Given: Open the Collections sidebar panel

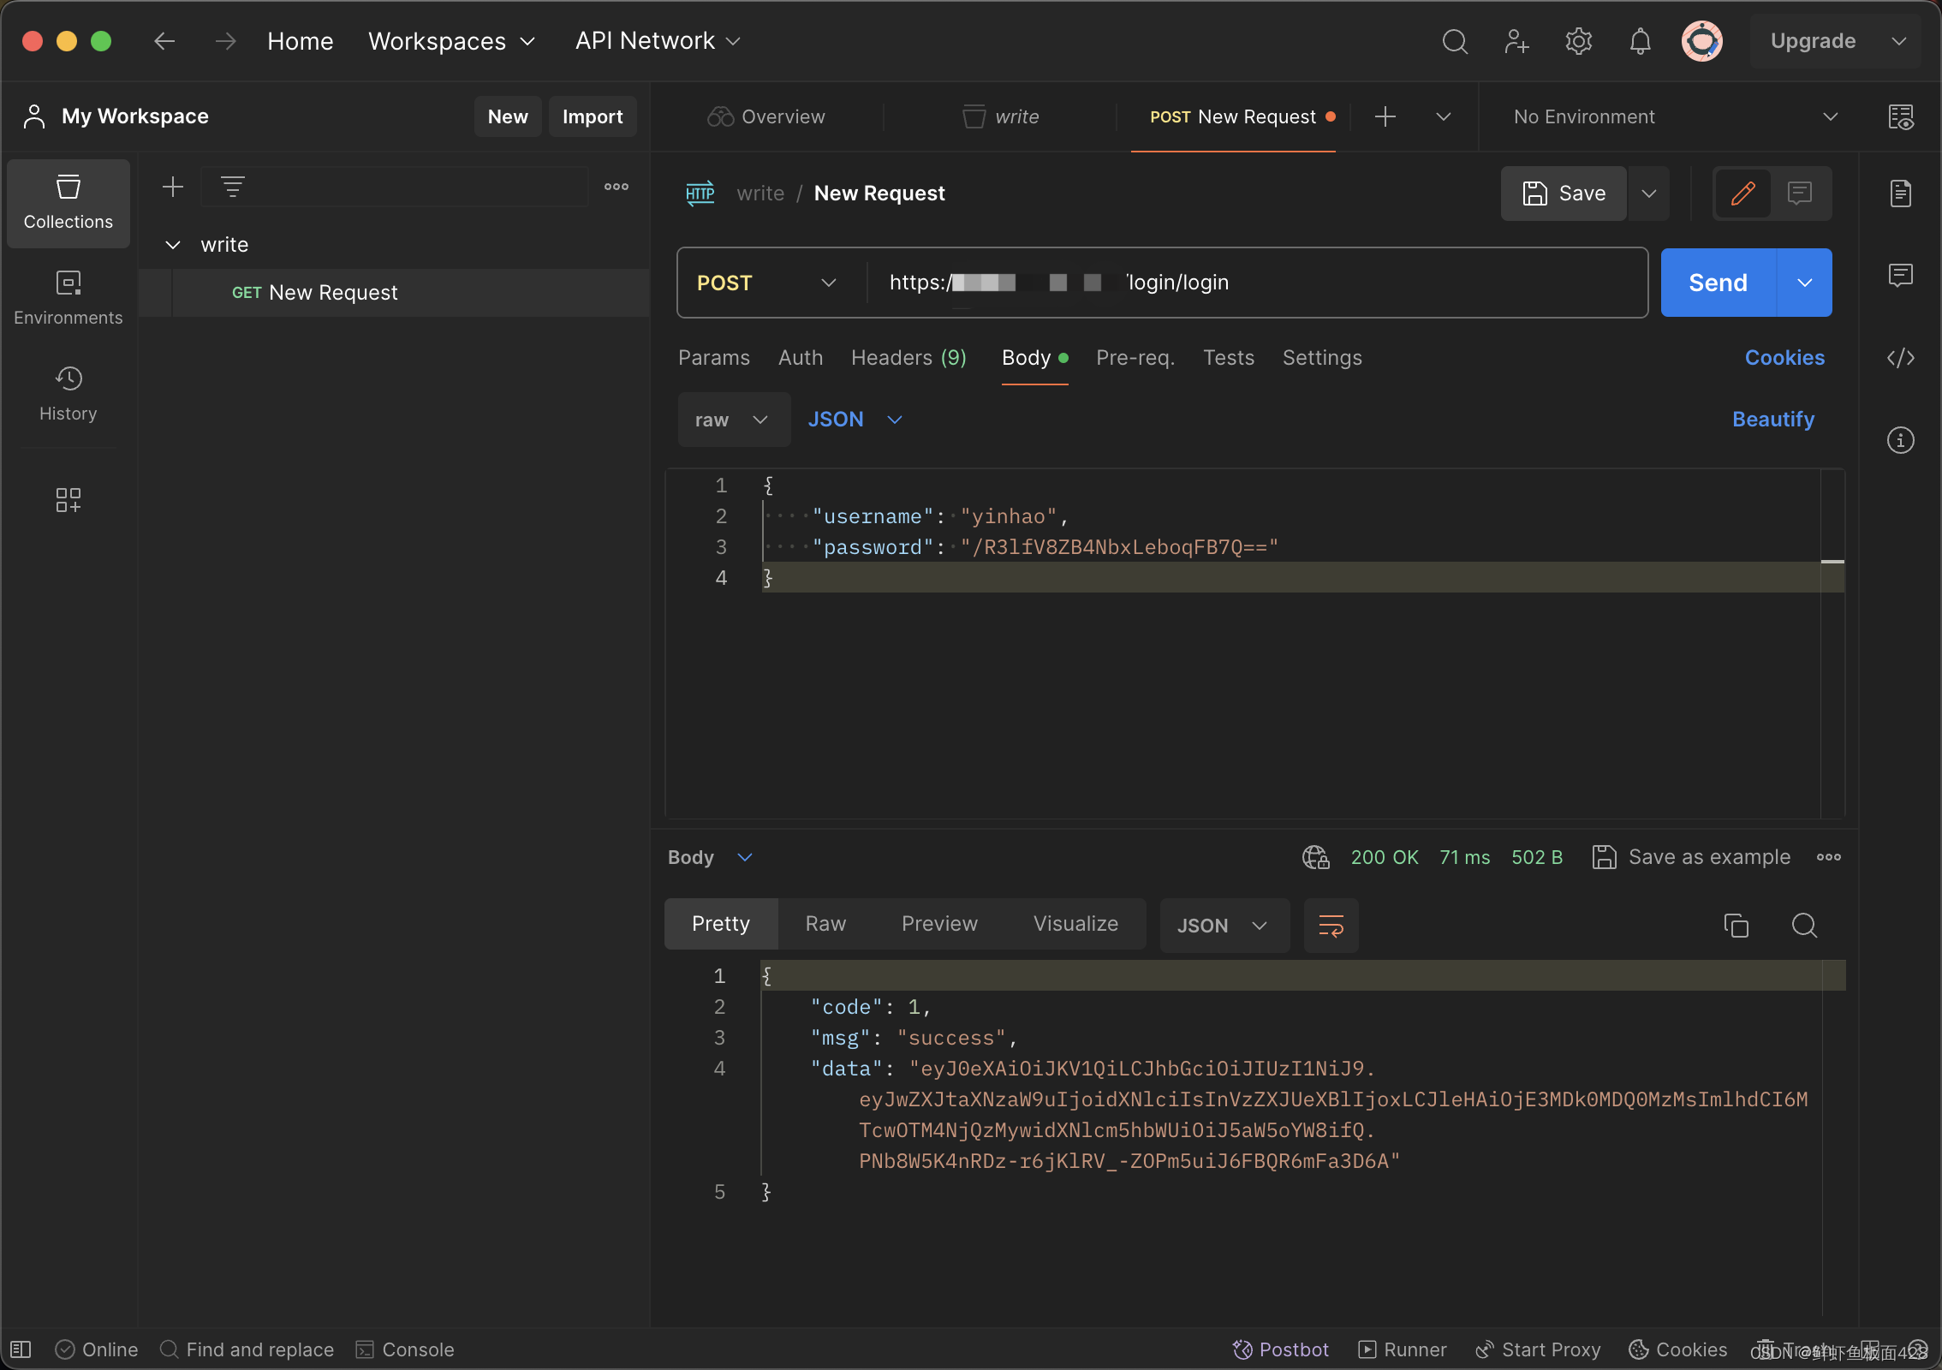Looking at the screenshot, I should (x=69, y=203).
